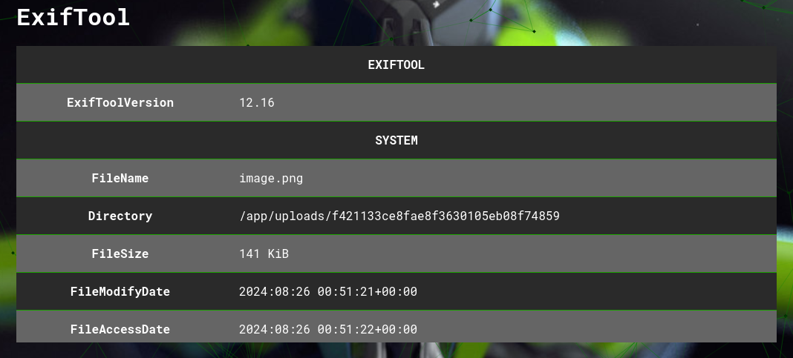
Task: Select the EXIFTOOL section header row
Action: [396, 64]
